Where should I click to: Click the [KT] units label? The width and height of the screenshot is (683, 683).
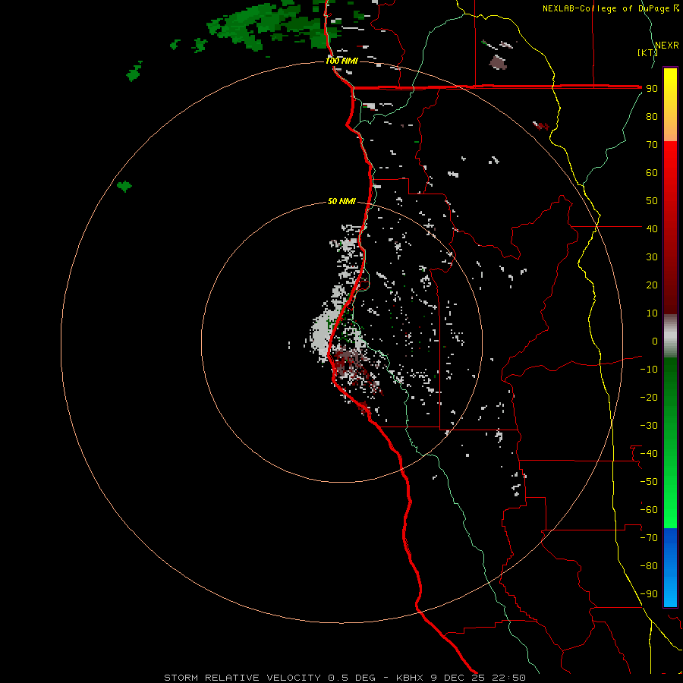click(x=647, y=52)
